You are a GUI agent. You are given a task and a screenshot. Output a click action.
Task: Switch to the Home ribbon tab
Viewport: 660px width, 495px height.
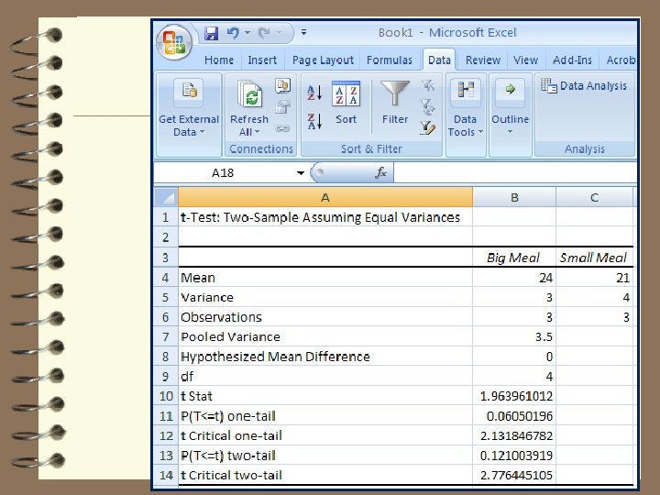pos(219,60)
